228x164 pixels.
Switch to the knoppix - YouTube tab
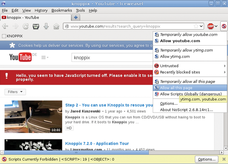pyautogui.click(x=36, y=17)
